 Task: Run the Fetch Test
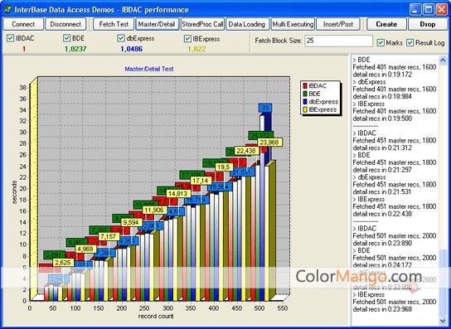(114, 24)
